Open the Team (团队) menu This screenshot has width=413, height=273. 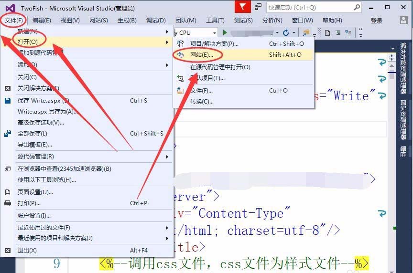click(185, 20)
